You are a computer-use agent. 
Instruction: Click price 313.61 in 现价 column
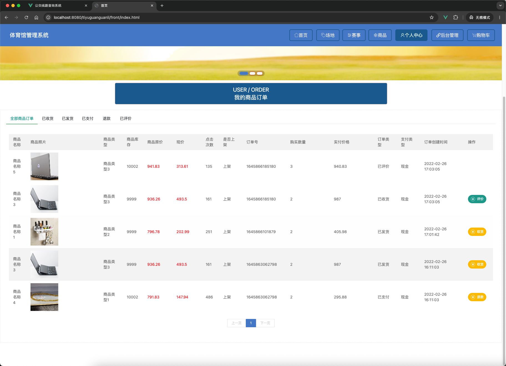pos(182,166)
